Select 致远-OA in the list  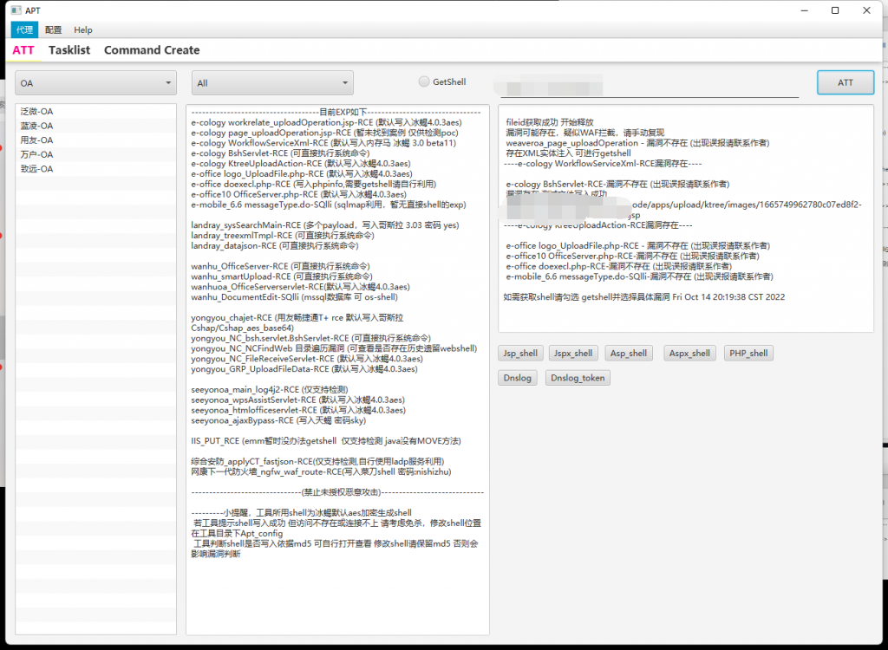(x=95, y=169)
